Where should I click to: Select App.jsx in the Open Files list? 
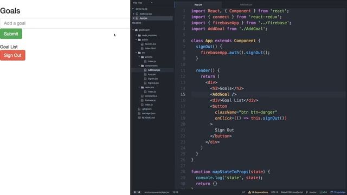pos(143,18)
